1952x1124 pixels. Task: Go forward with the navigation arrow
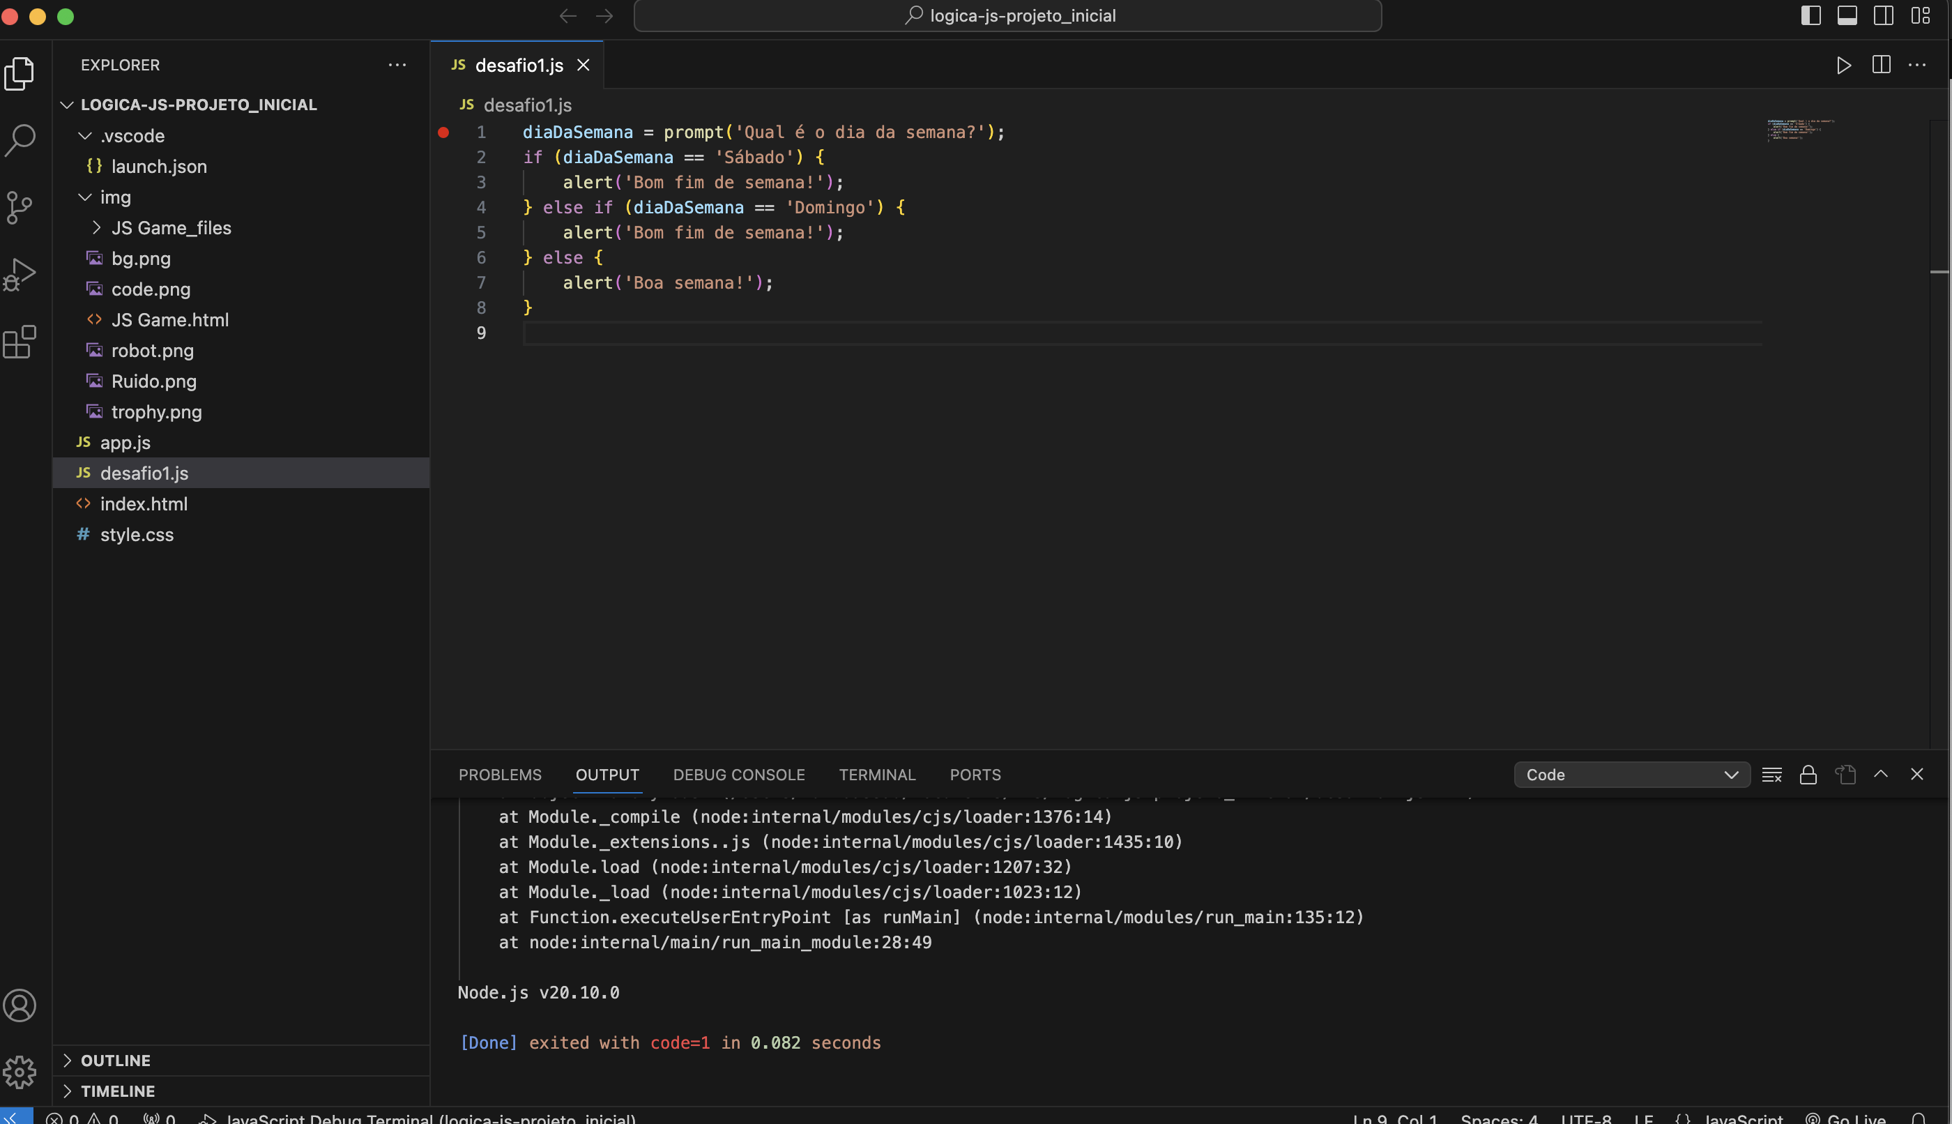coord(604,16)
